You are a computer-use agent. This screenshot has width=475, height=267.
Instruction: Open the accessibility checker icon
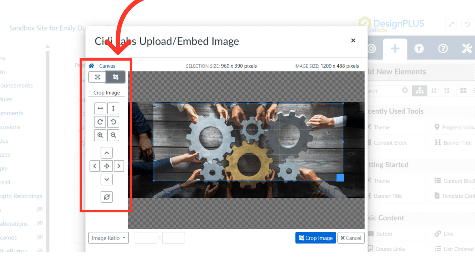(419, 49)
